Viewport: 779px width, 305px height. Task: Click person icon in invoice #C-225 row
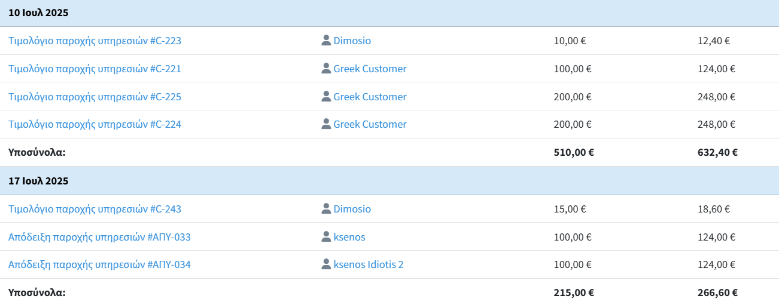[x=326, y=97]
